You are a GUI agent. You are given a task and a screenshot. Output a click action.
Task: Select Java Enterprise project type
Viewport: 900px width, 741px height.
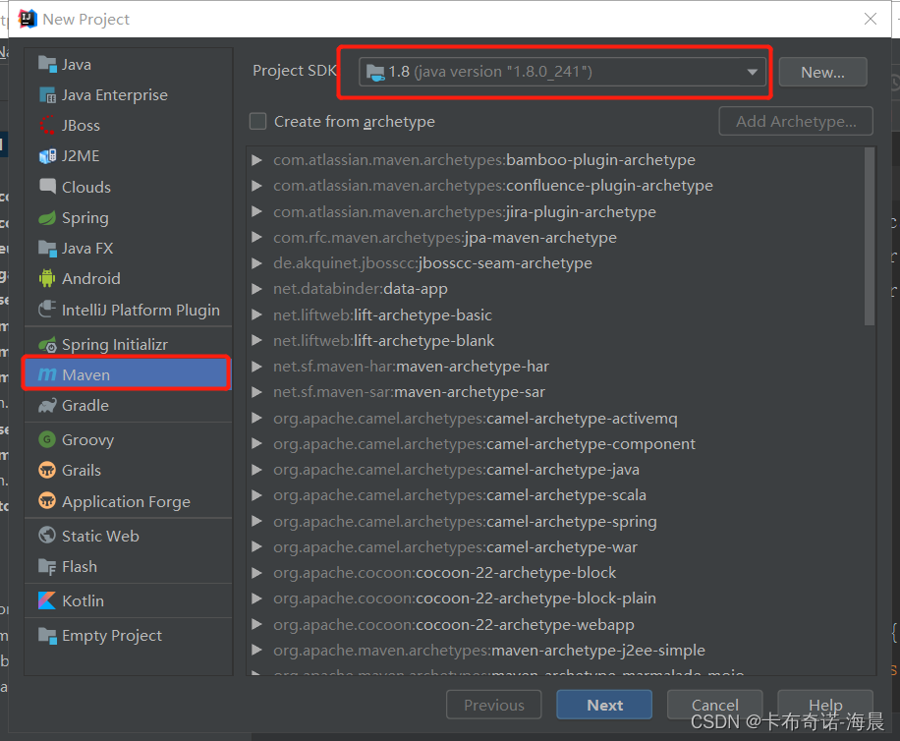[128, 94]
